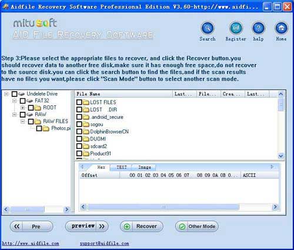Tick the Undelete Drive tree checkbox

[14, 94]
